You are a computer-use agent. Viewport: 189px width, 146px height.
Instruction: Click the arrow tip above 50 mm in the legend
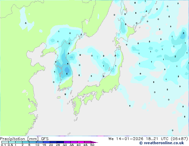click(x=94, y=142)
